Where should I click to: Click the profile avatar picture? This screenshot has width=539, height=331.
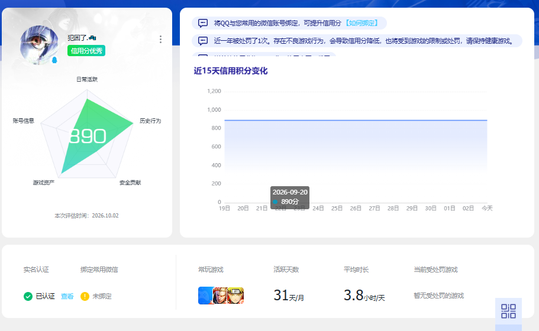point(39,45)
